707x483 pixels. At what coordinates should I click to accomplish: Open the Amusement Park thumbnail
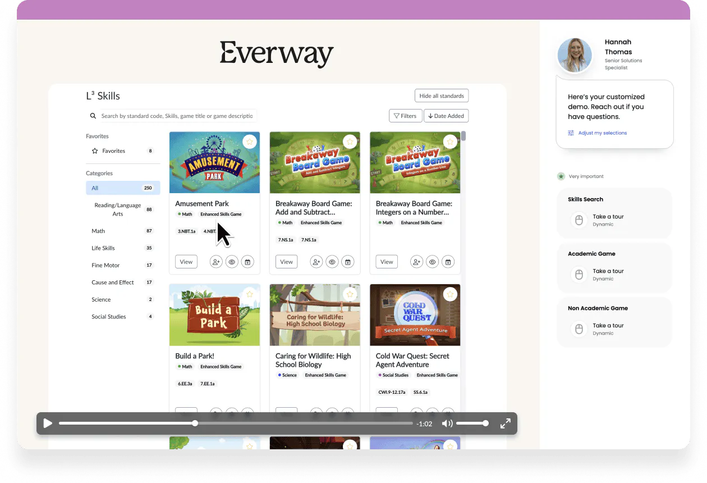pyautogui.click(x=214, y=162)
